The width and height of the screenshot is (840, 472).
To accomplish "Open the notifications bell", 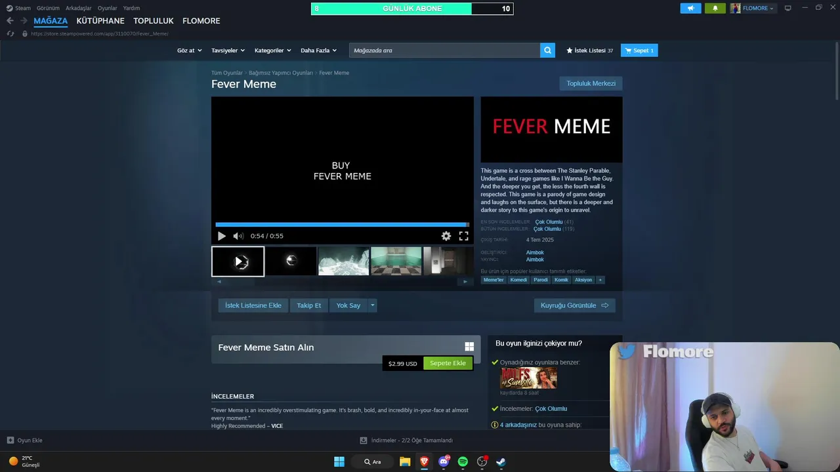I will click(x=715, y=8).
